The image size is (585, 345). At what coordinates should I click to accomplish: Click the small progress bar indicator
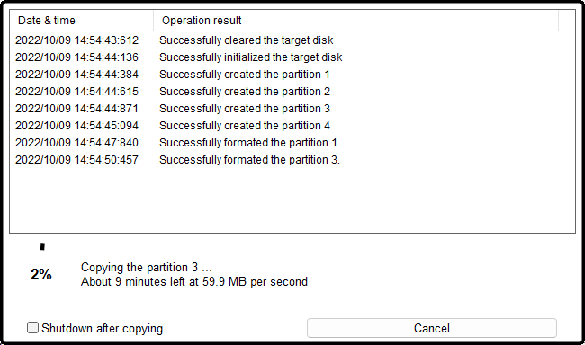pos(42,247)
